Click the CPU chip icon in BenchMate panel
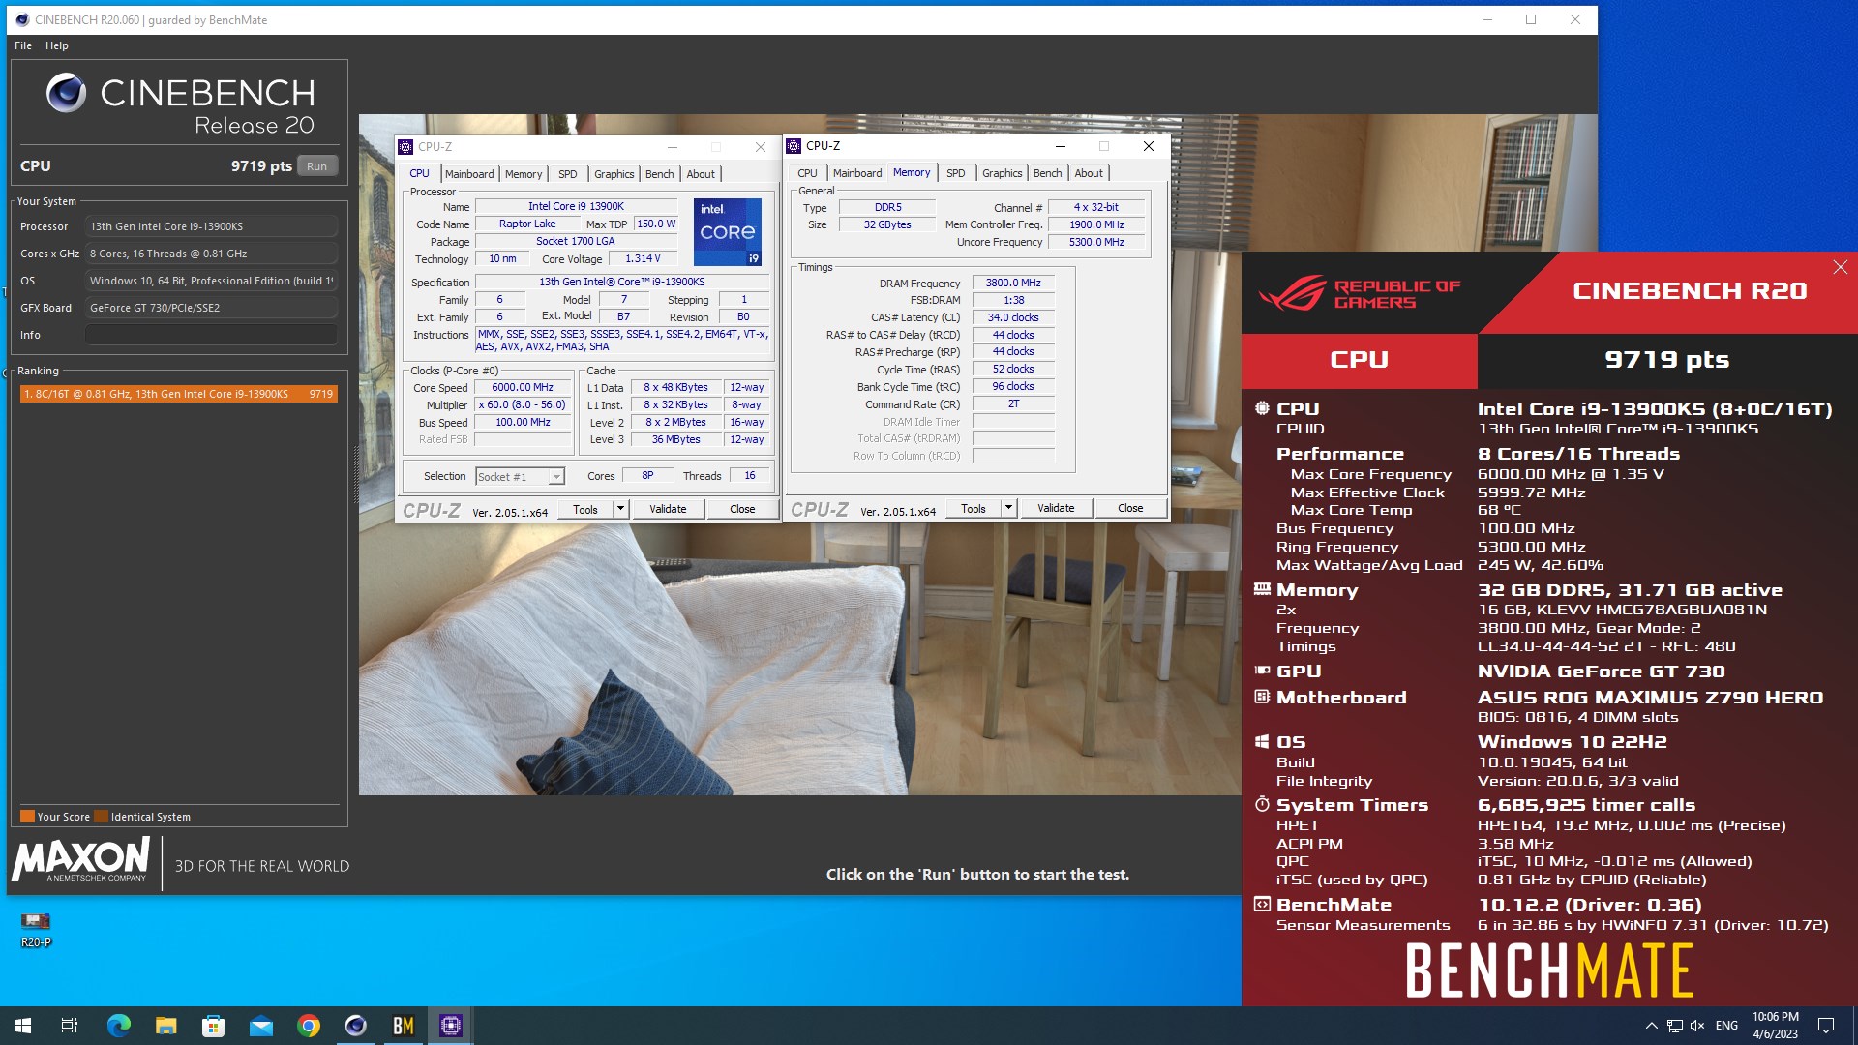This screenshot has width=1858, height=1045. (x=1262, y=408)
